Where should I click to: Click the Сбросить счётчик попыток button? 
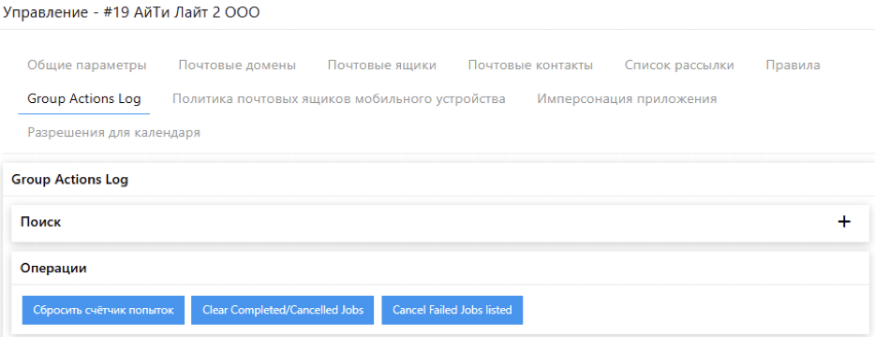[x=103, y=310]
